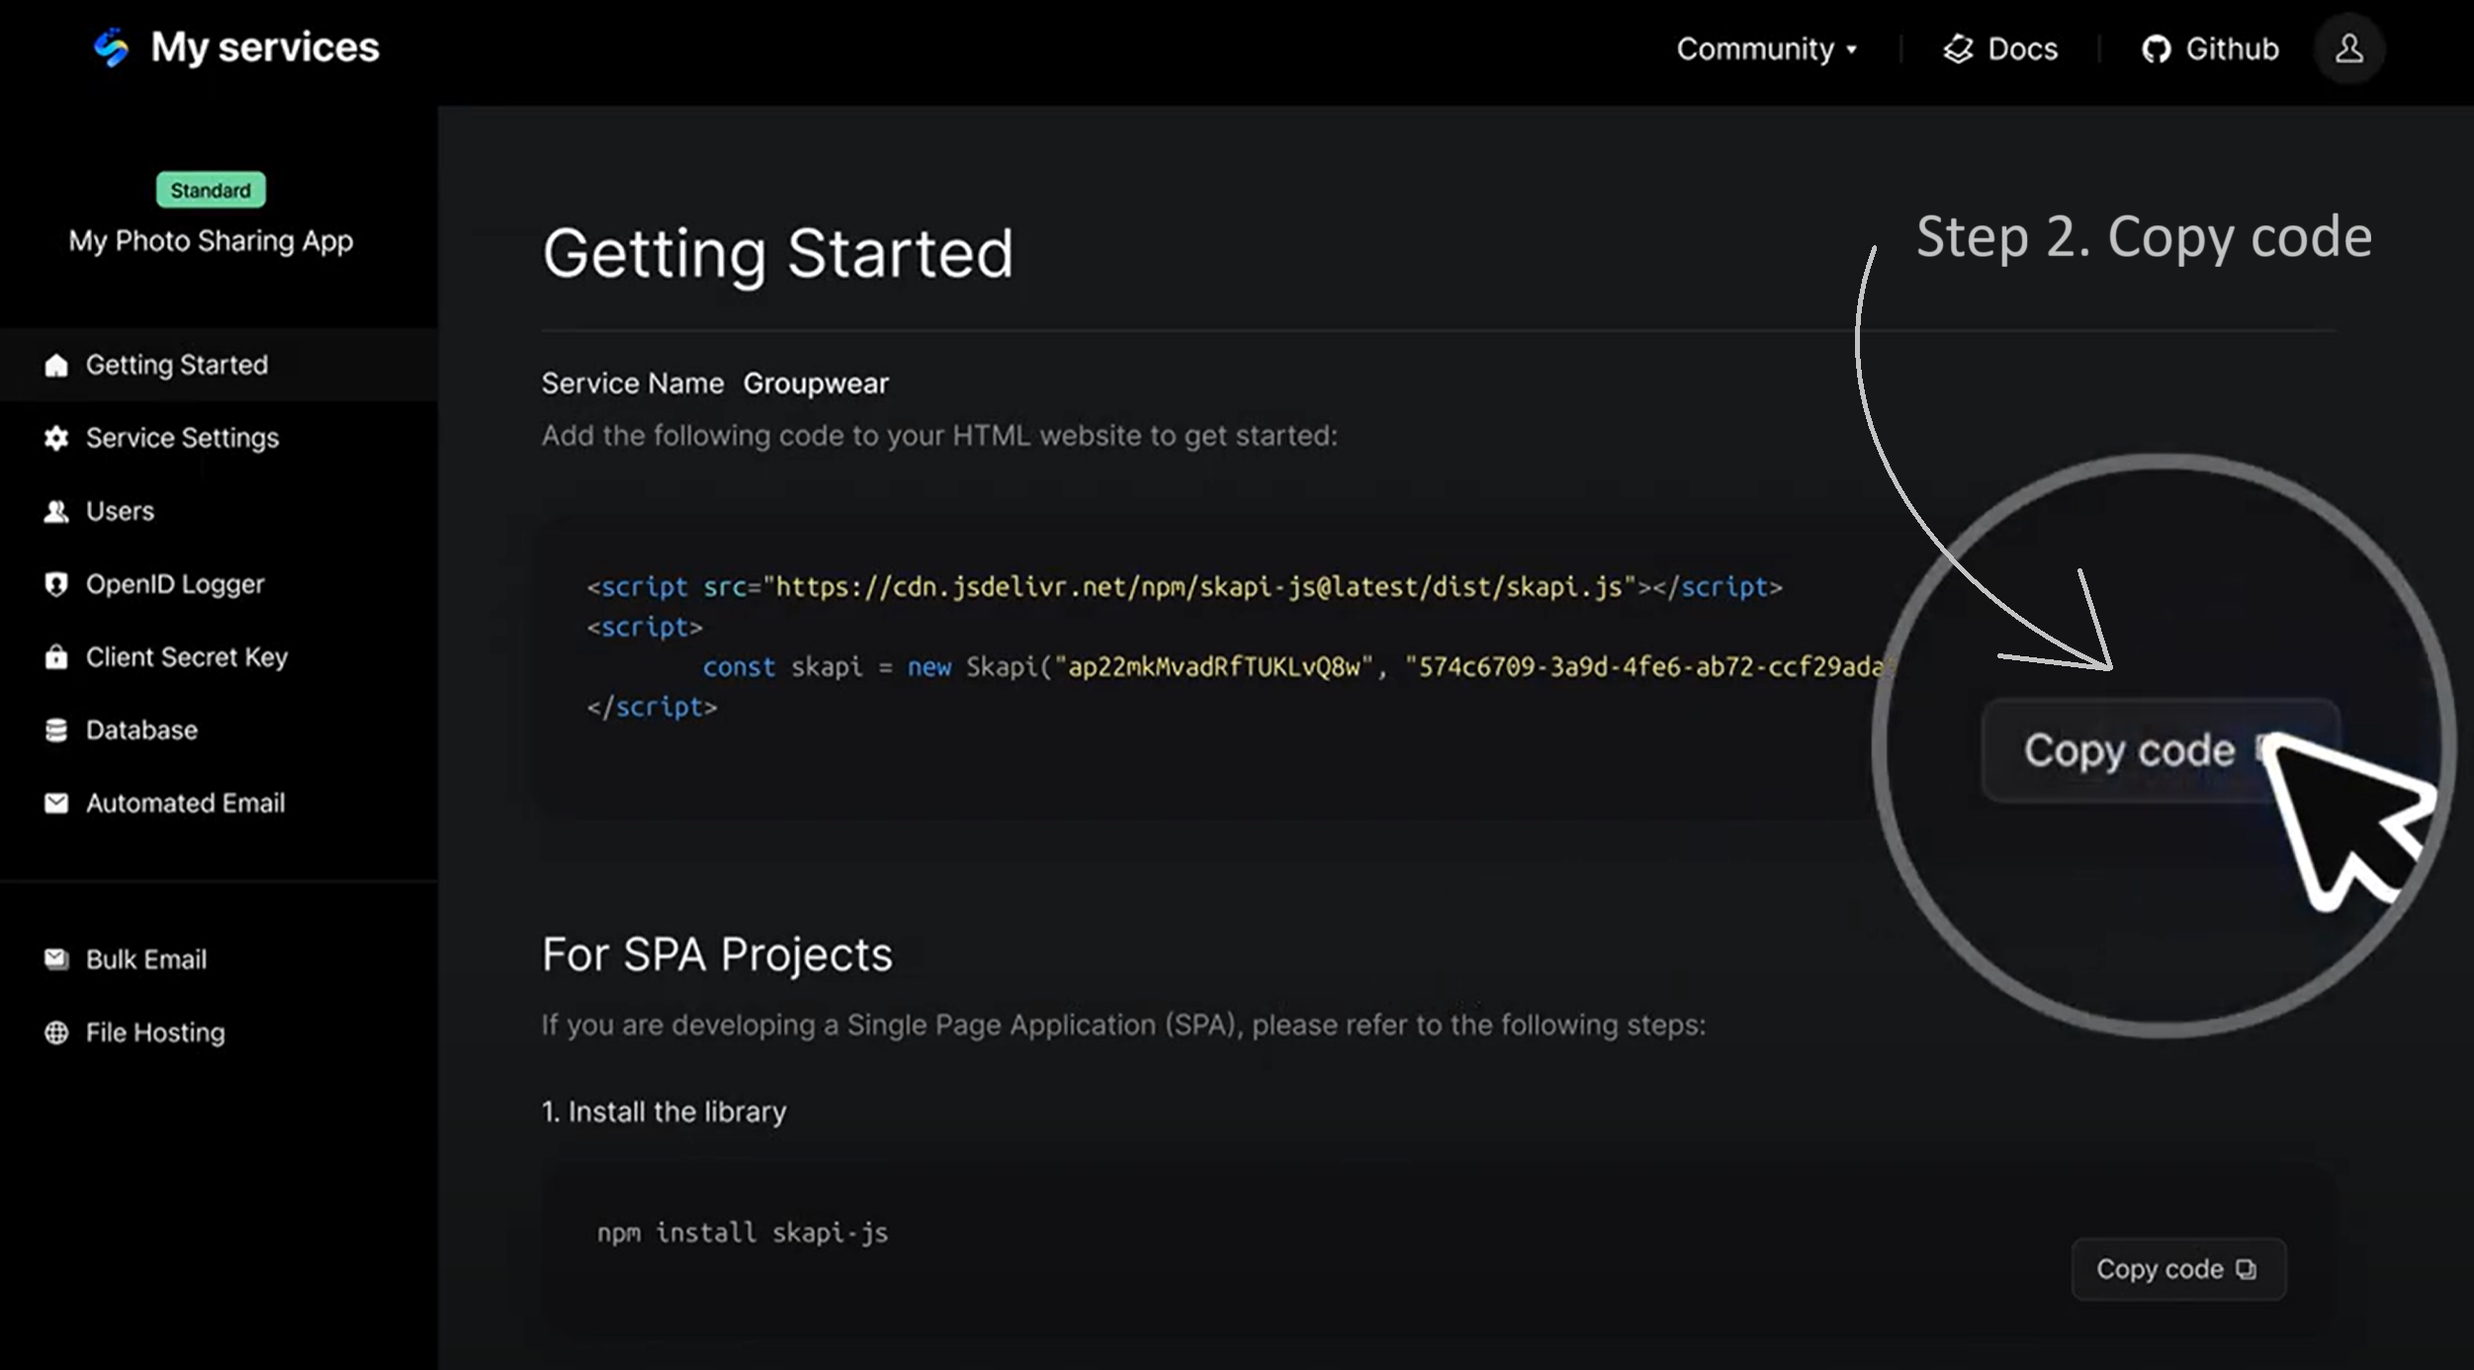Click the Skapi logo icon

pos(112,47)
